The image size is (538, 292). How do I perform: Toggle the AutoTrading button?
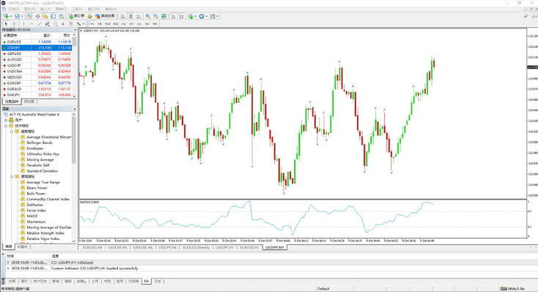tap(105, 16)
